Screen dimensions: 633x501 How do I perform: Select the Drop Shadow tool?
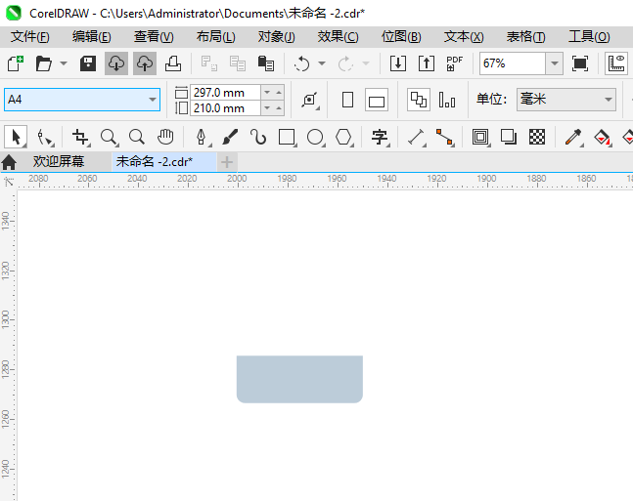509,137
